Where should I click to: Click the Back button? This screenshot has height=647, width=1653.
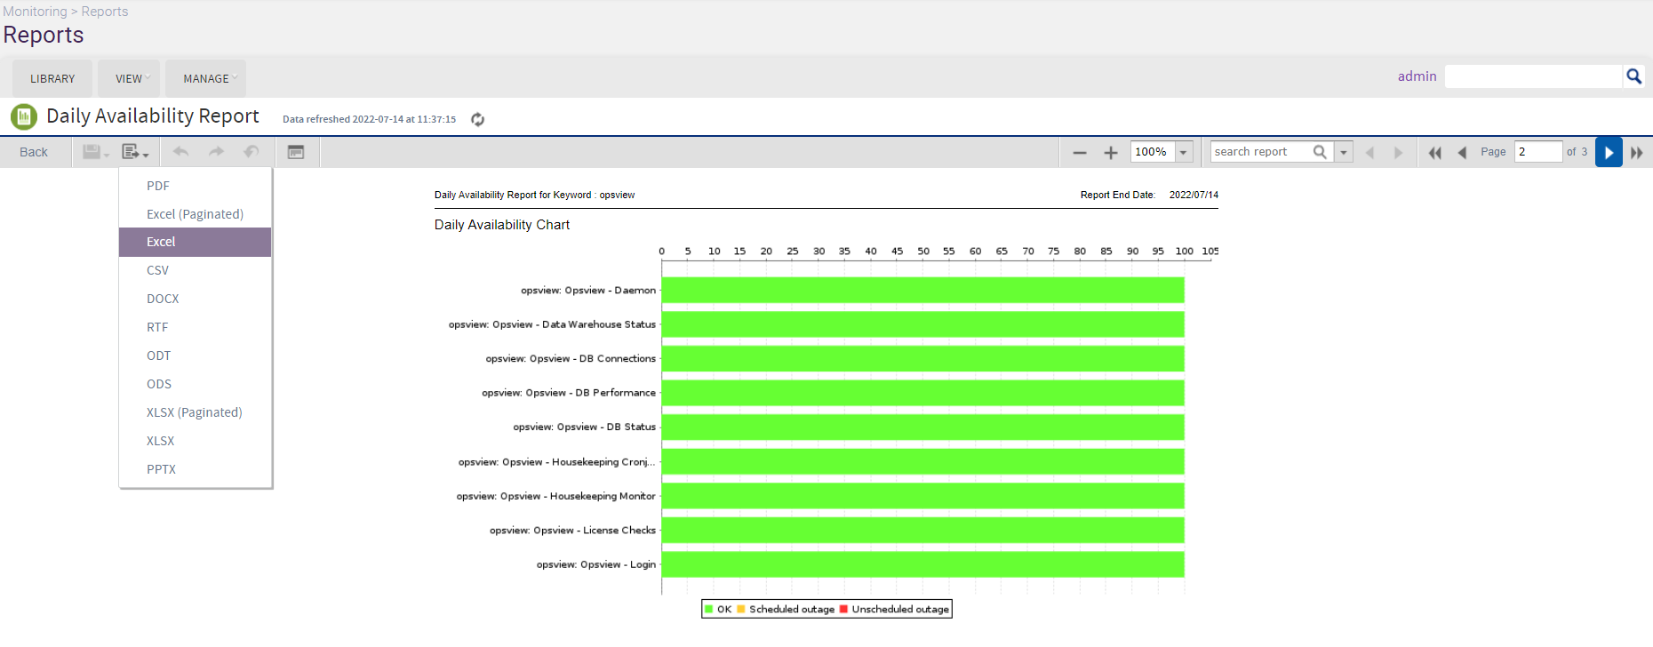point(34,152)
